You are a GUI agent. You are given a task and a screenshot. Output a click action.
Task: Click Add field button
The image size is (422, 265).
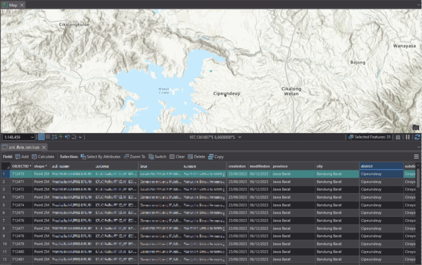pyautogui.click(x=22, y=157)
